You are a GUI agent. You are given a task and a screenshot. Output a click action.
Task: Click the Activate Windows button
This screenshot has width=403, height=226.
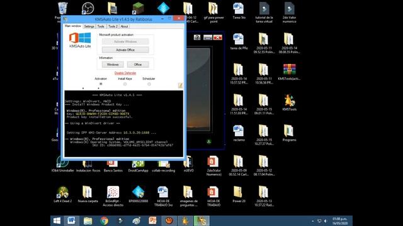(x=125, y=41)
